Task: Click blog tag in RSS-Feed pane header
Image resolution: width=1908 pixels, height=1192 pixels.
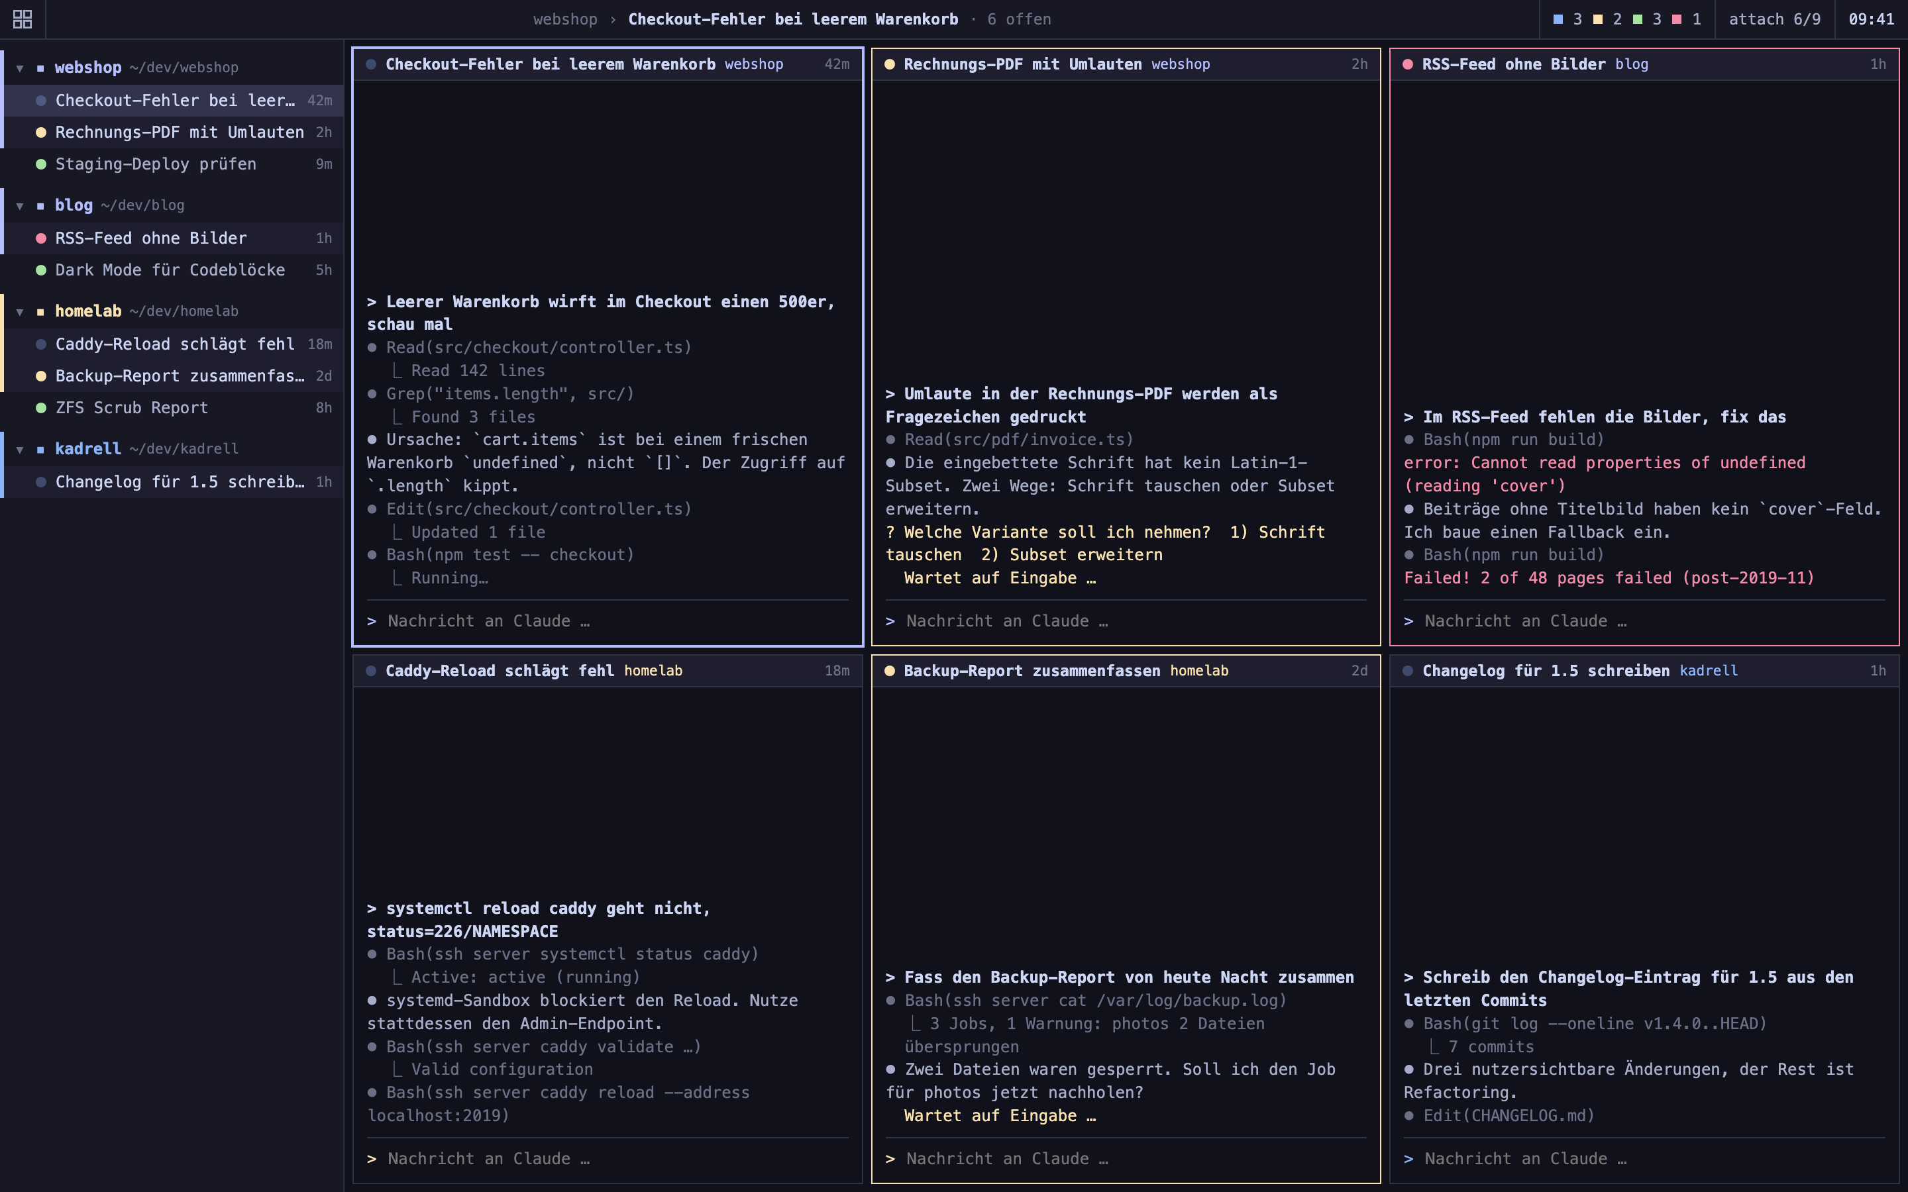Action: 1631,65
